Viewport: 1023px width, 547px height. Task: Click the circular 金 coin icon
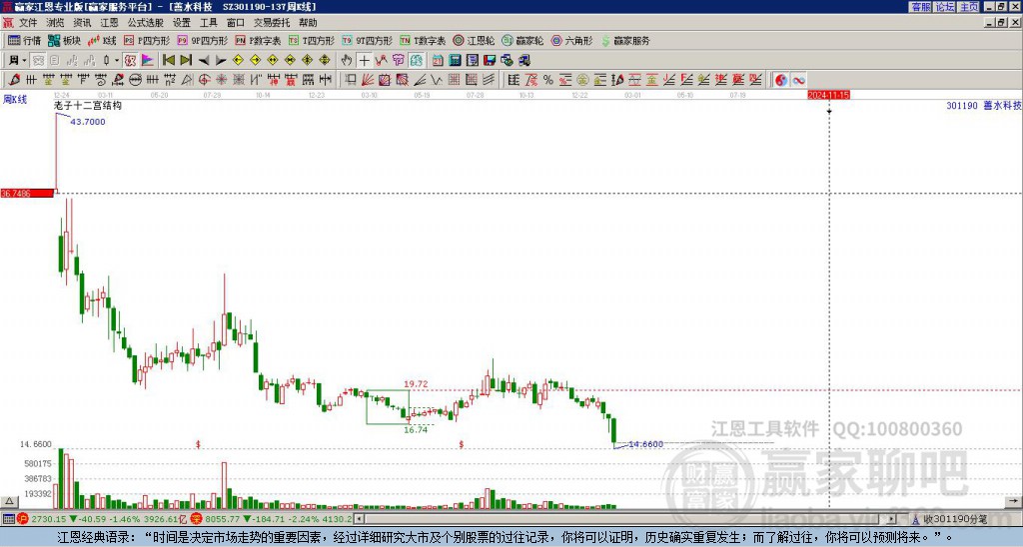coord(582,80)
